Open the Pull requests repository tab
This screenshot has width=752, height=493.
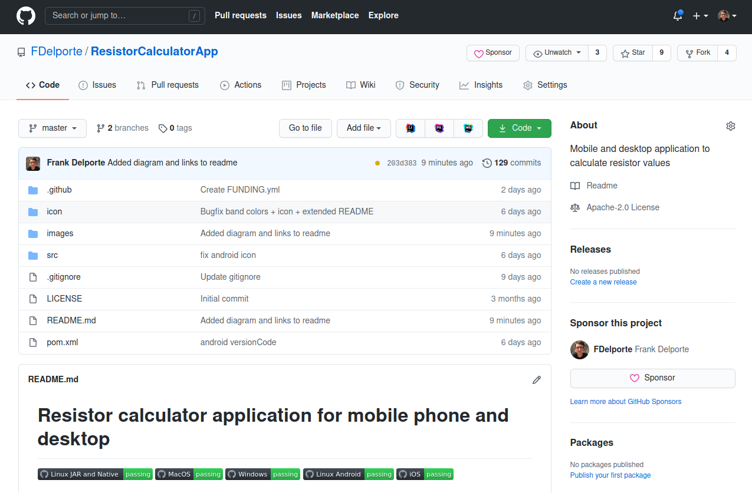168,85
